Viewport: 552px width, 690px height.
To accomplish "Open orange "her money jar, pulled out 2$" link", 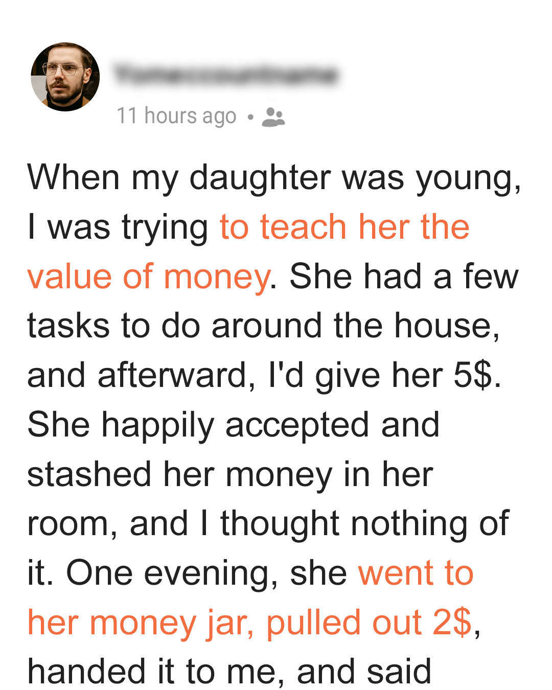I will pyautogui.click(x=249, y=622).
